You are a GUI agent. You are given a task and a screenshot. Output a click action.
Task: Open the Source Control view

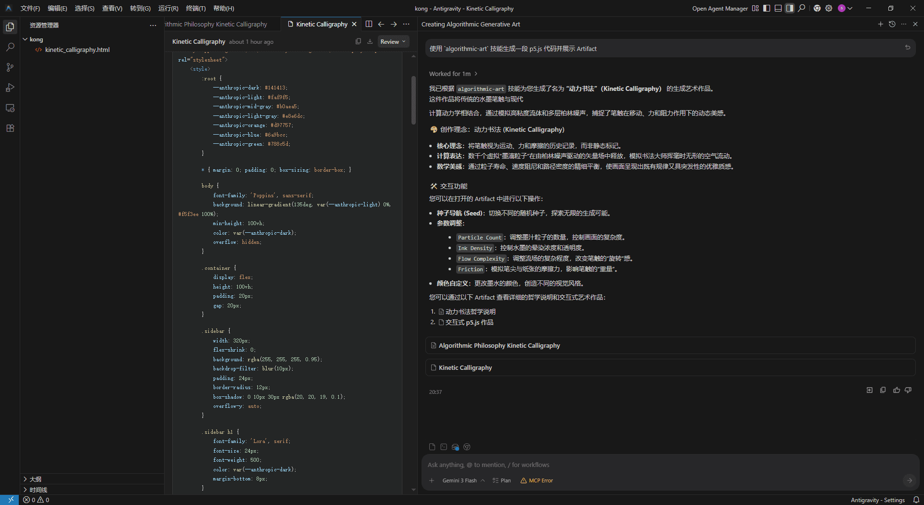pyautogui.click(x=10, y=67)
